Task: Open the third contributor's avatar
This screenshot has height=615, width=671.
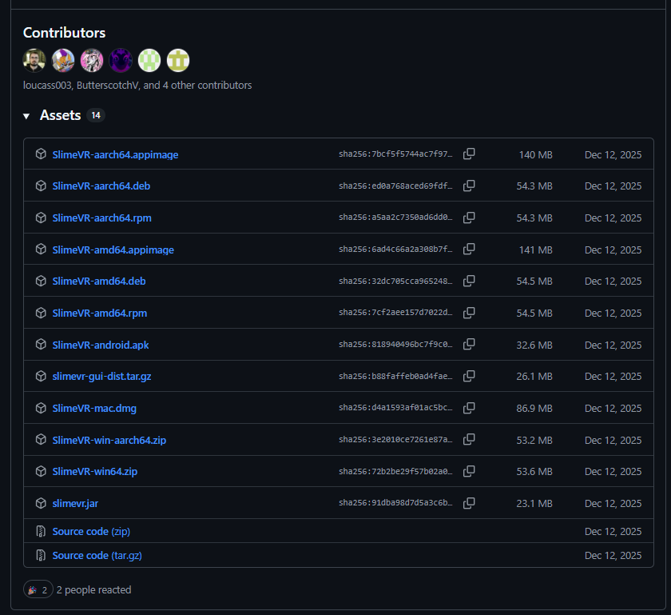Action: [92, 60]
